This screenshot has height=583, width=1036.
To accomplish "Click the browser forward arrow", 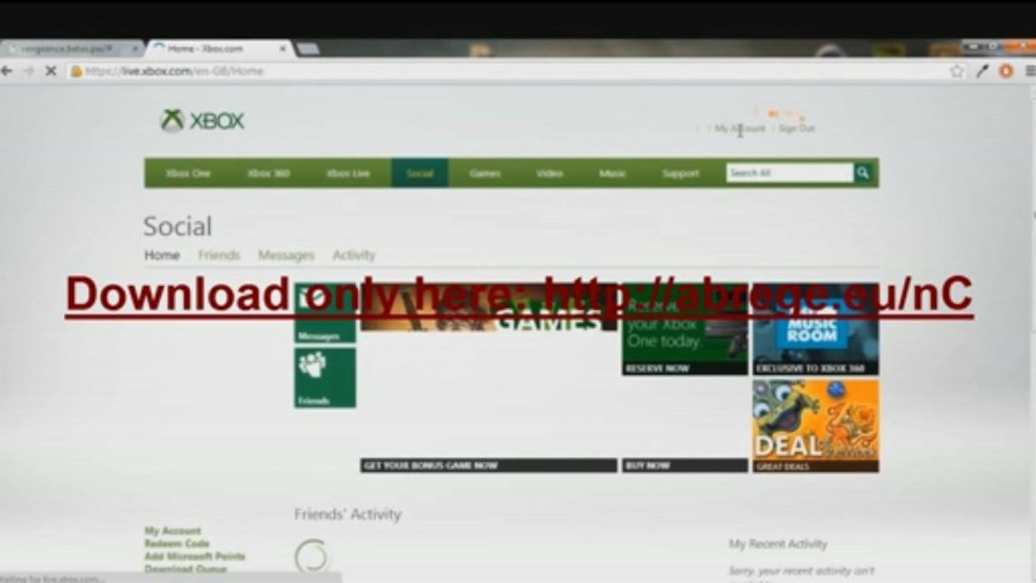I will click(x=28, y=71).
